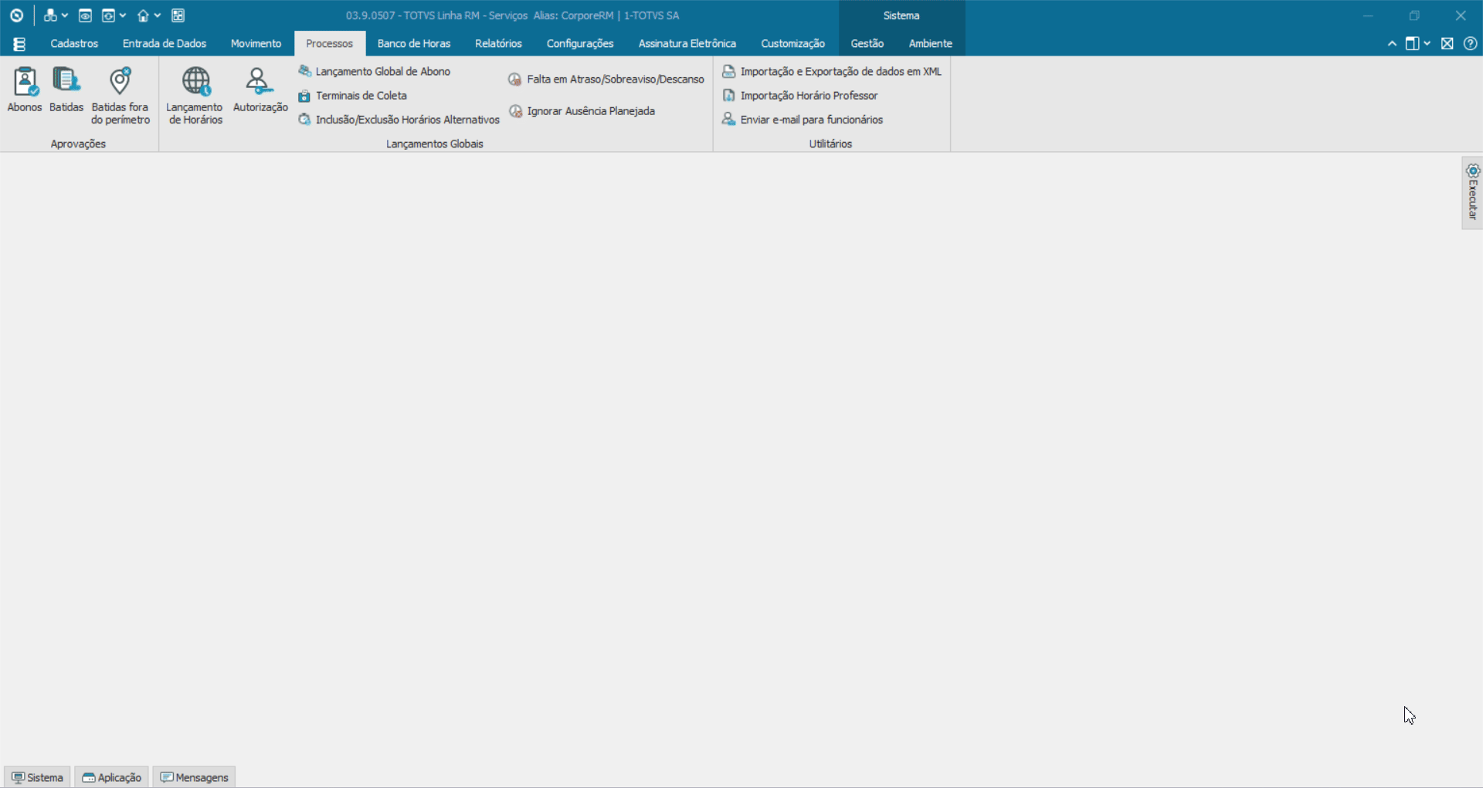The height and width of the screenshot is (788, 1483).
Task: Open the Cadastros ribbon tab
Action: tap(74, 43)
